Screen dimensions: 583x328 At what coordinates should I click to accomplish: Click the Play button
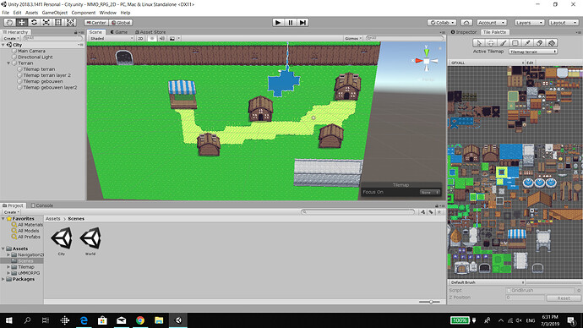coord(278,22)
